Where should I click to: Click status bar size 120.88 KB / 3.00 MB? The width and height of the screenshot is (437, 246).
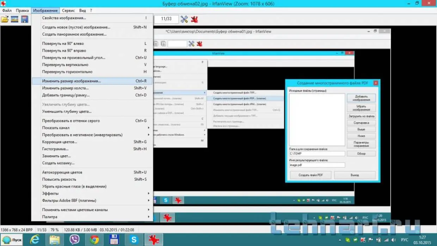(80, 230)
